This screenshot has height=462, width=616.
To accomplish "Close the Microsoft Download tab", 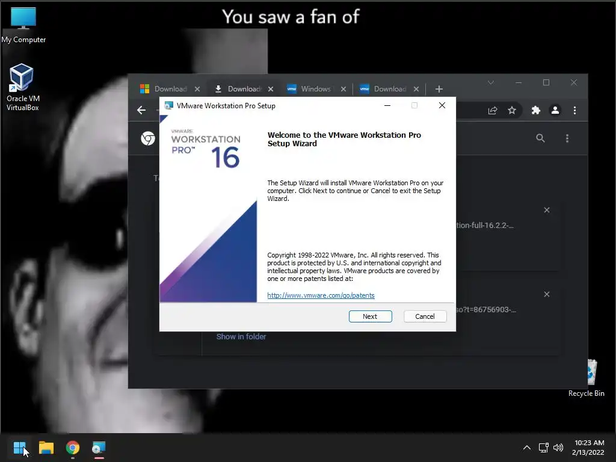I will 197,89.
